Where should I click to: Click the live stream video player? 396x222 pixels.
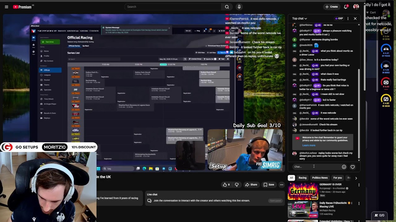pos(144,92)
